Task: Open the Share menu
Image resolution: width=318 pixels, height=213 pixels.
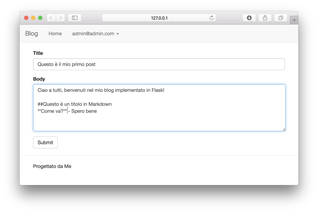Action: [x=265, y=18]
